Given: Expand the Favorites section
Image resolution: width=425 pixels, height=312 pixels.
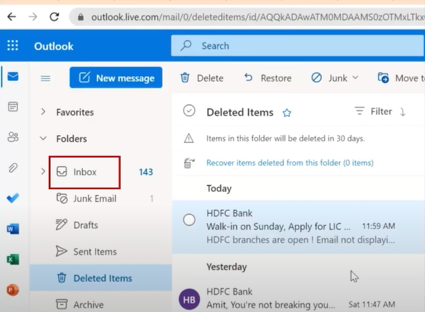Looking at the screenshot, I should click(43, 112).
